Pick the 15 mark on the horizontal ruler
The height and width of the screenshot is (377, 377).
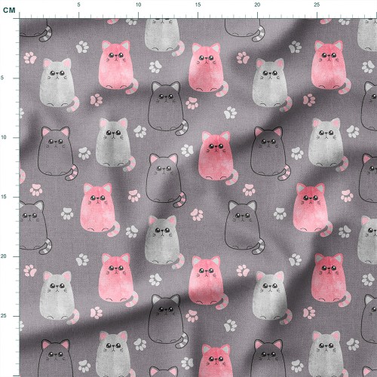(198, 5)
